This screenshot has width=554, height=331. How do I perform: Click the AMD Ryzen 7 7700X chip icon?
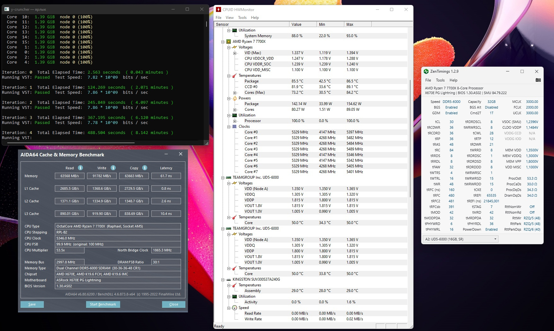229,42
